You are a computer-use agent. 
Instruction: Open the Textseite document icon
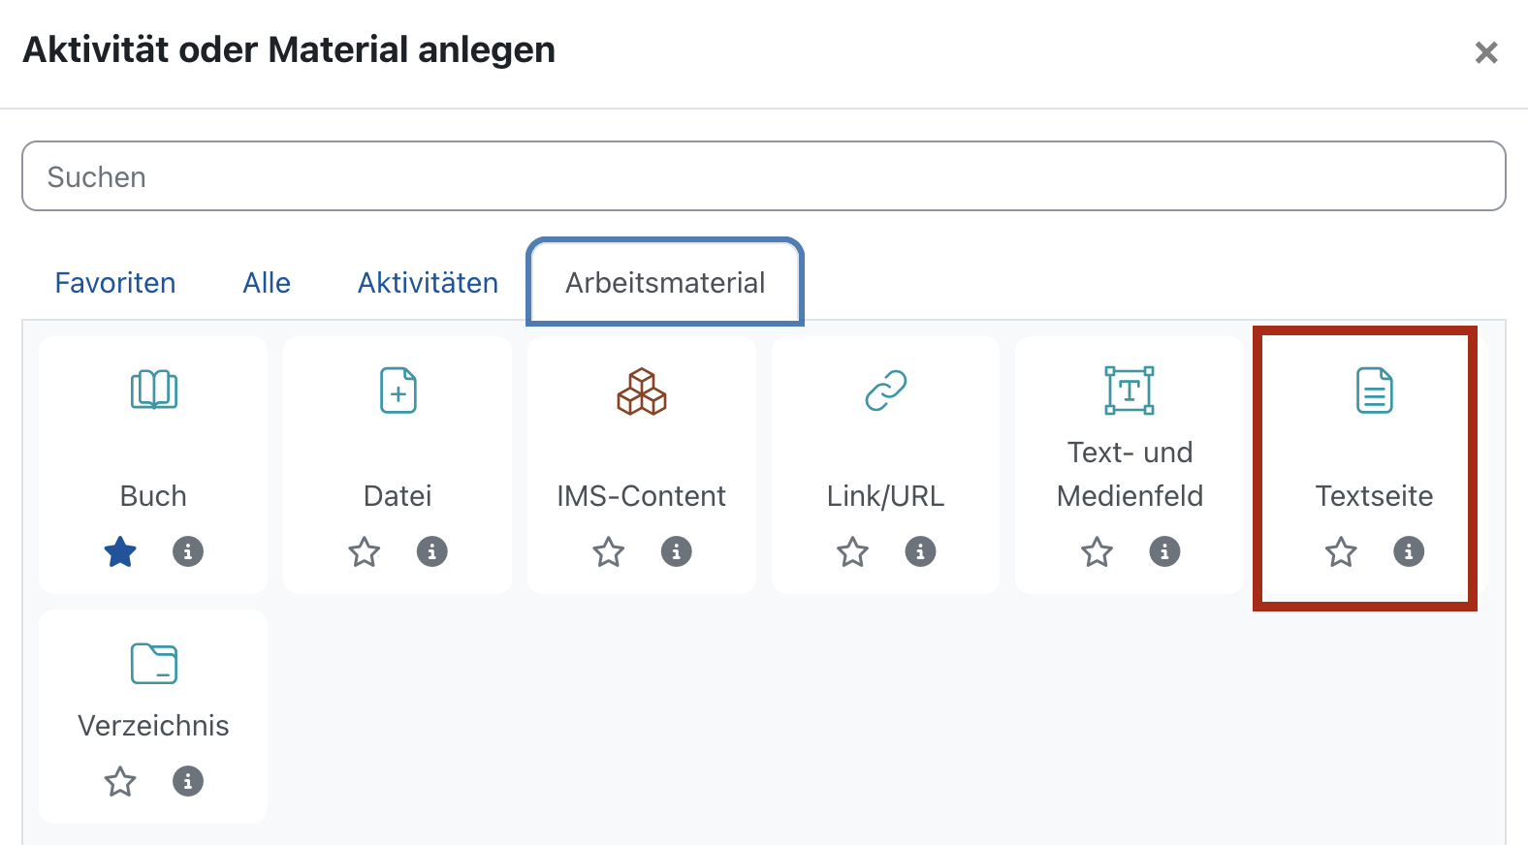coord(1374,391)
